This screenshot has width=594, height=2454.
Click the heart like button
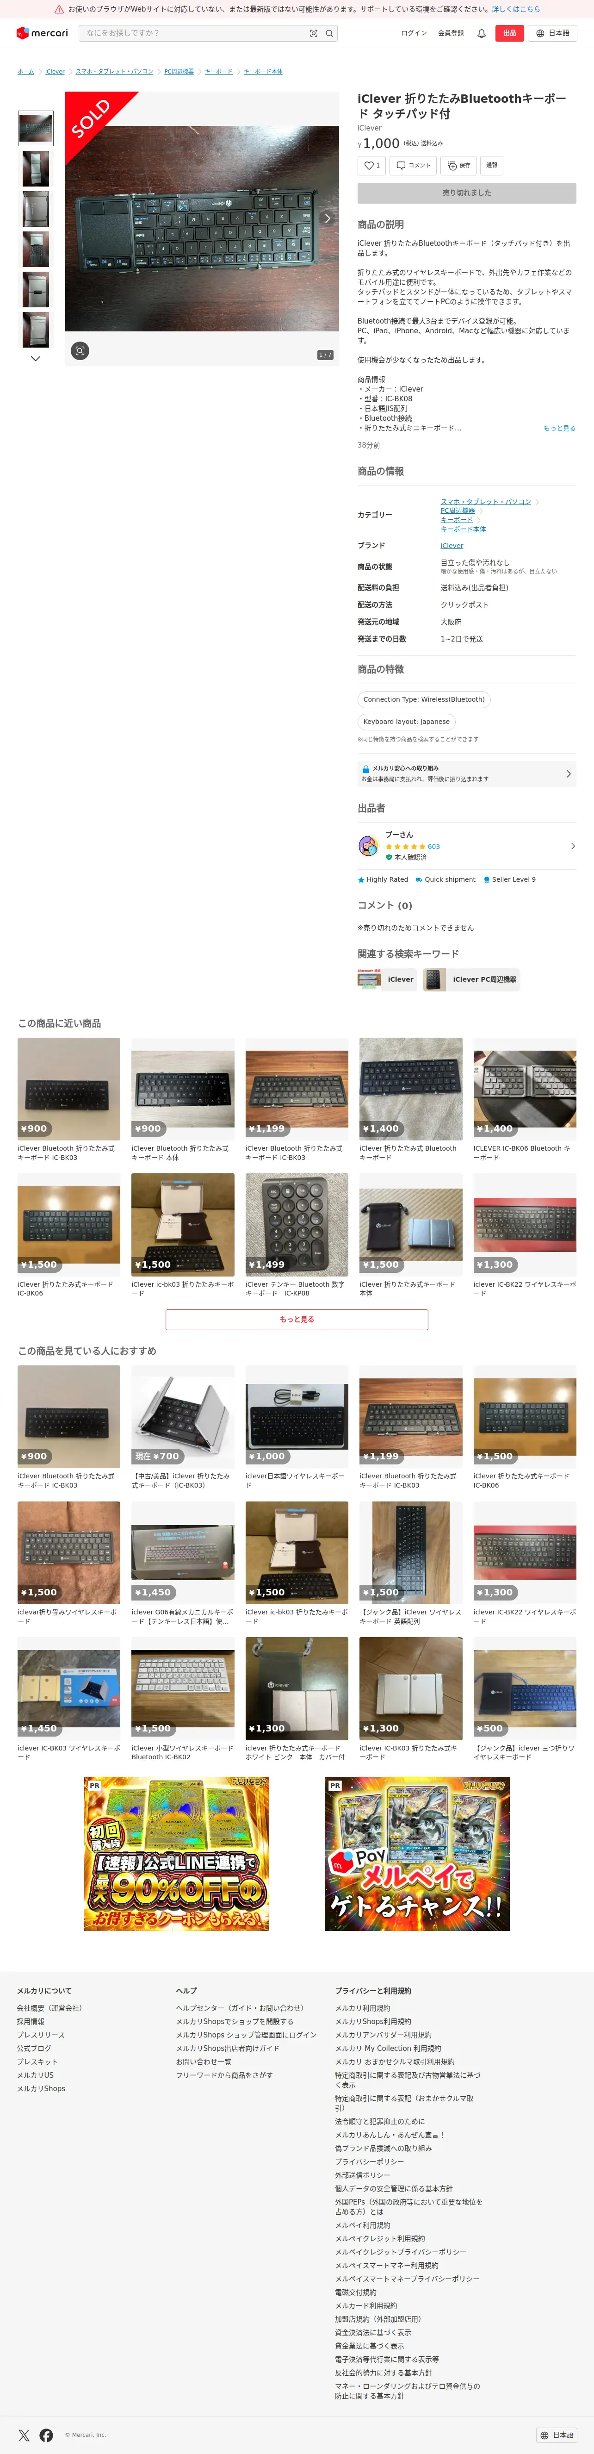coord(371,166)
